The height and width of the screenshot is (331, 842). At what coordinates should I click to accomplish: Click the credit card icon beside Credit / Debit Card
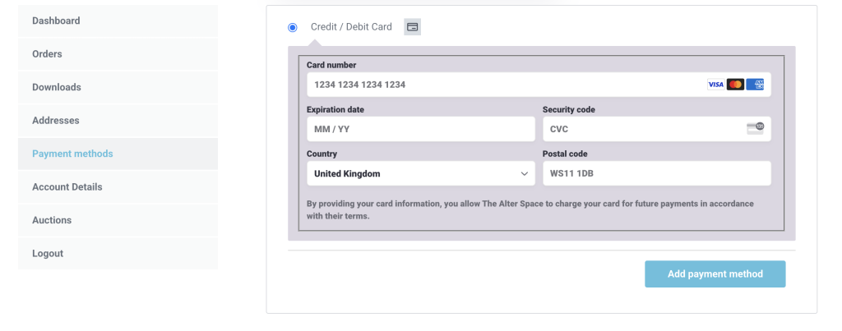[x=413, y=27]
